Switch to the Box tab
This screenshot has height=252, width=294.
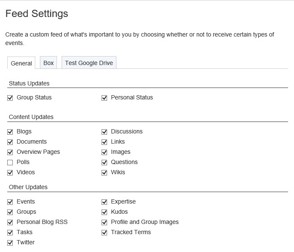click(x=48, y=62)
